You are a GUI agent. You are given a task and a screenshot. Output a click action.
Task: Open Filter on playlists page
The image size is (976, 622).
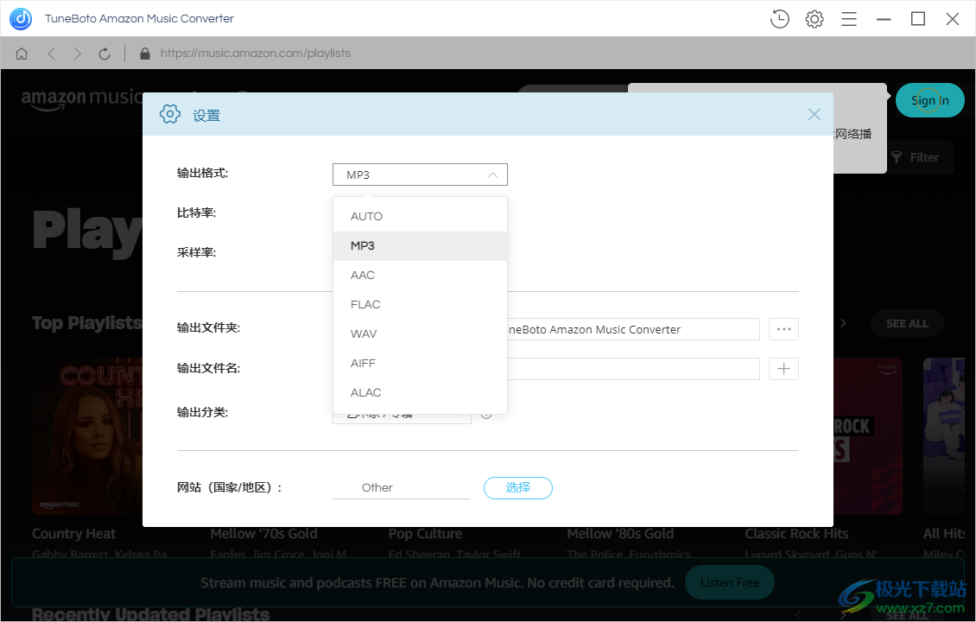point(915,157)
